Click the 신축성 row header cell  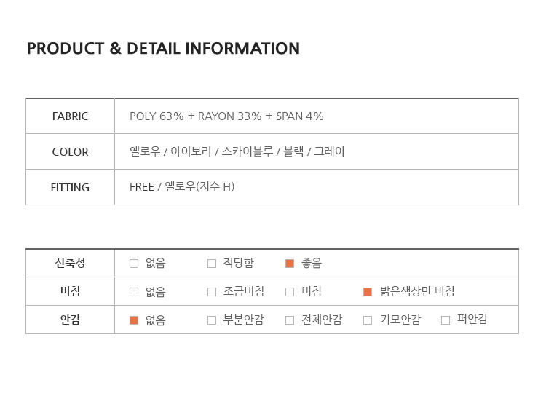tap(70, 264)
